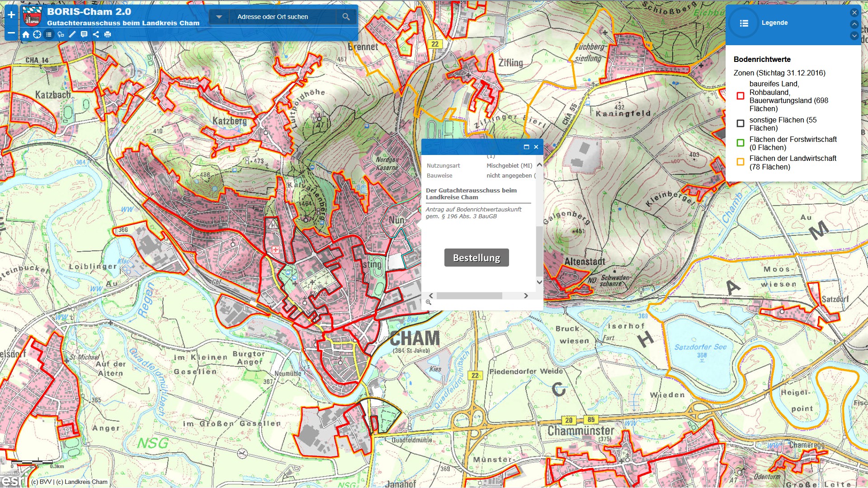Open the search source dropdown arrow
868x488 pixels.
219,17
